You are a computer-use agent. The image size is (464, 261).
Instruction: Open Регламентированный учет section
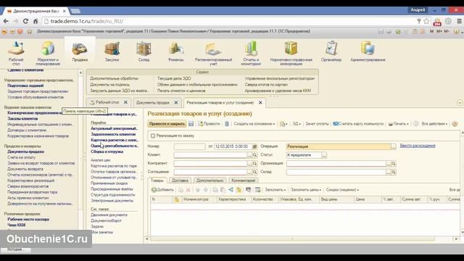[x=213, y=53]
